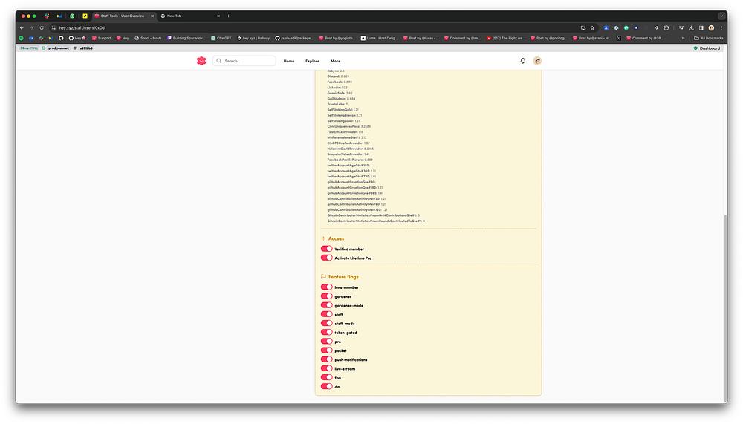Close the Staff Tools tab

pyautogui.click(x=152, y=16)
